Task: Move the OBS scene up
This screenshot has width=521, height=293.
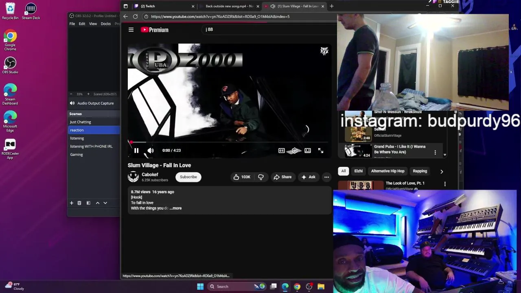Action: click(x=98, y=203)
